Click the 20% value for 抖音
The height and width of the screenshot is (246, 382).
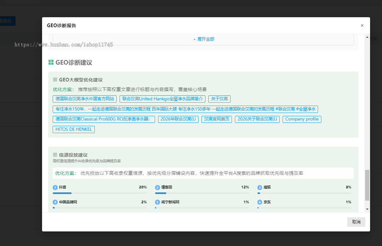click(143, 187)
